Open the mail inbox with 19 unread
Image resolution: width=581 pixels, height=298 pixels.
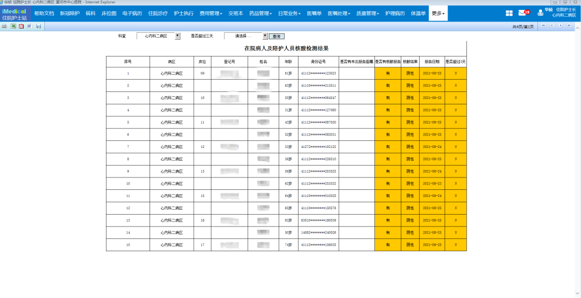tap(523, 13)
